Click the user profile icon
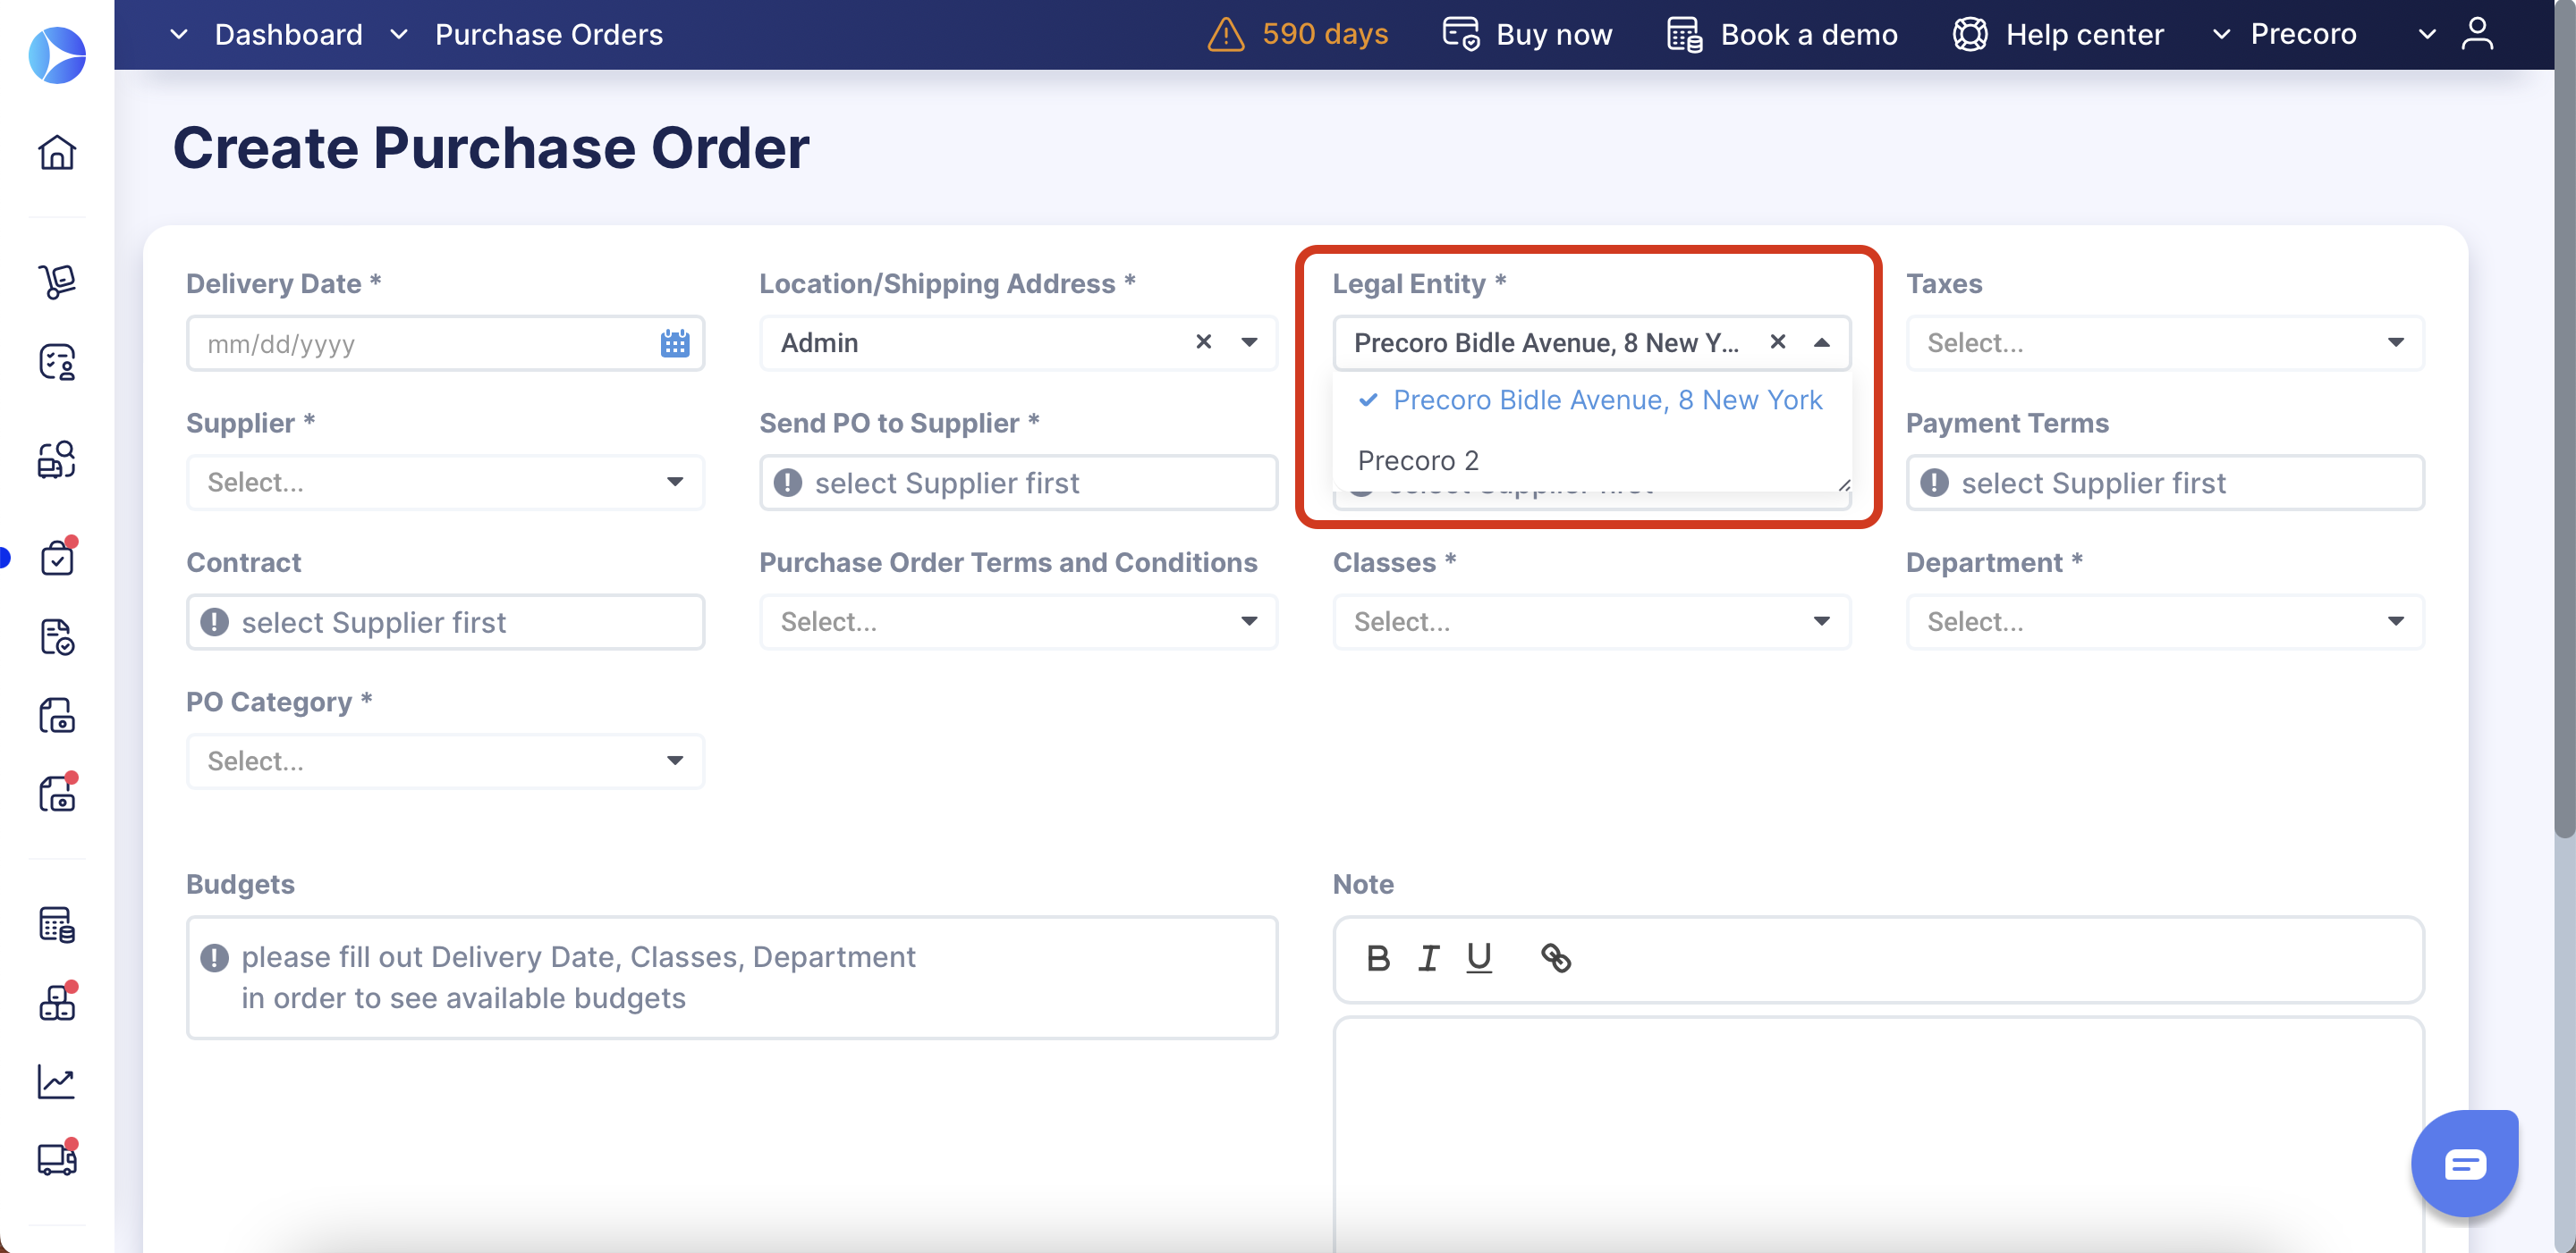This screenshot has width=2576, height=1253. click(x=2477, y=34)
